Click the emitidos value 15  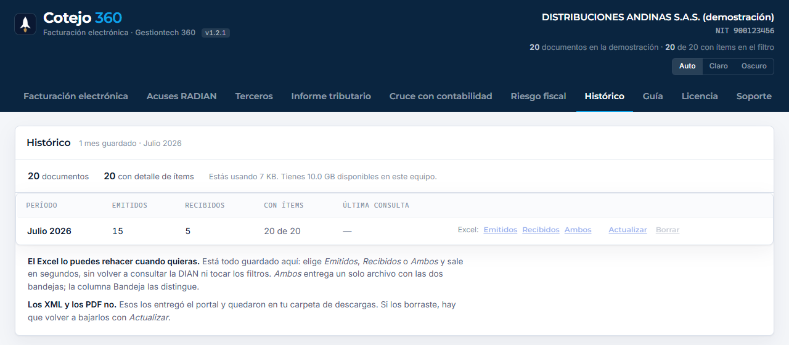click(x=118, y=231)
